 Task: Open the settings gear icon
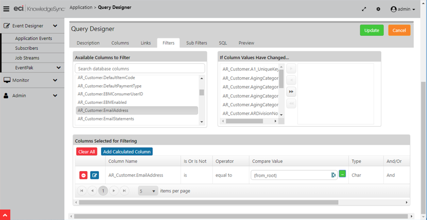pos(378,9)
